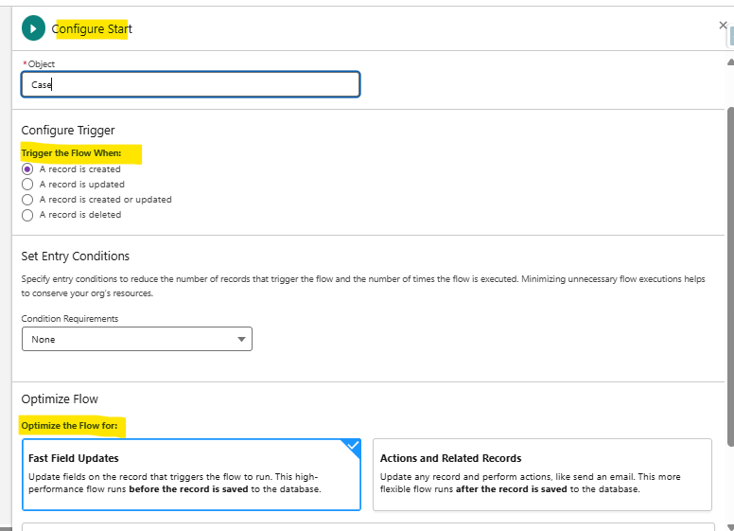Pick the 'A record is deleted' trigger
The height and width of the screenshot is (531, 734).
(x=27, y=215)
